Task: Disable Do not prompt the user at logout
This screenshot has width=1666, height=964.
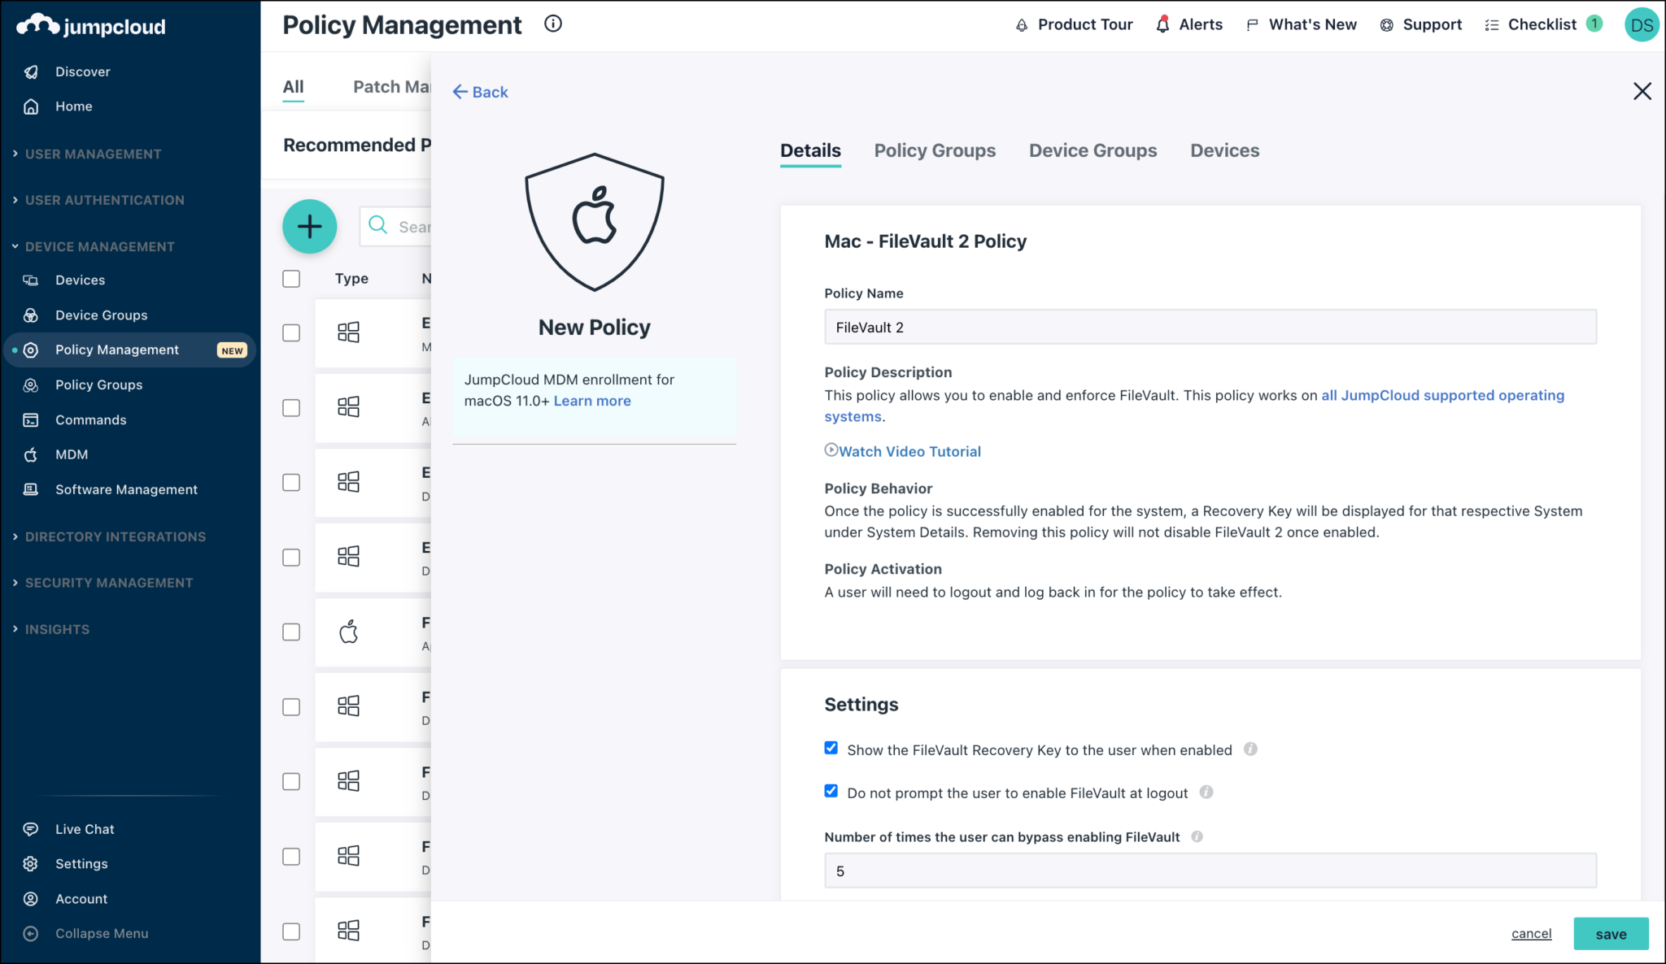Action: click(x=831, y=790)
